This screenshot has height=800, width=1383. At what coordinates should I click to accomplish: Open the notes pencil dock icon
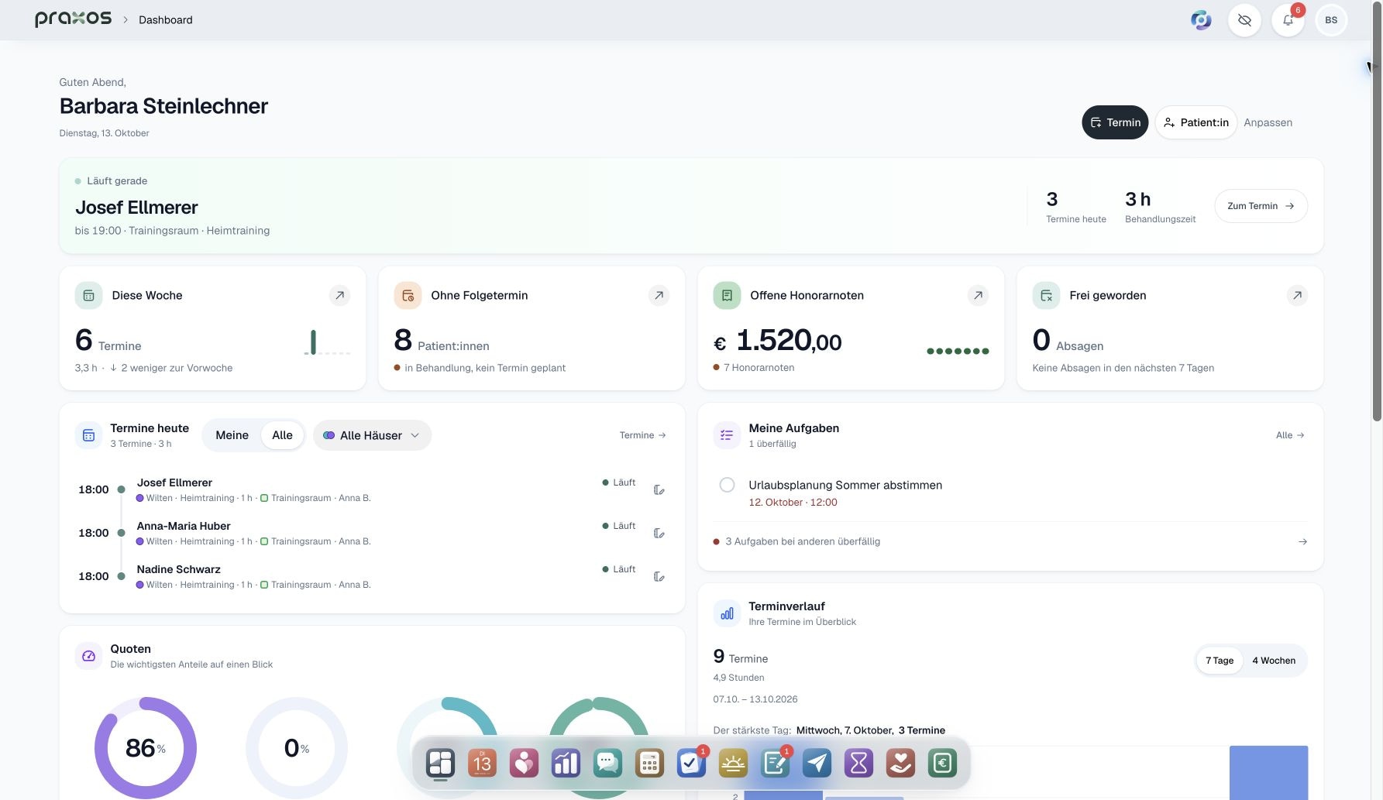pos(775,764)
